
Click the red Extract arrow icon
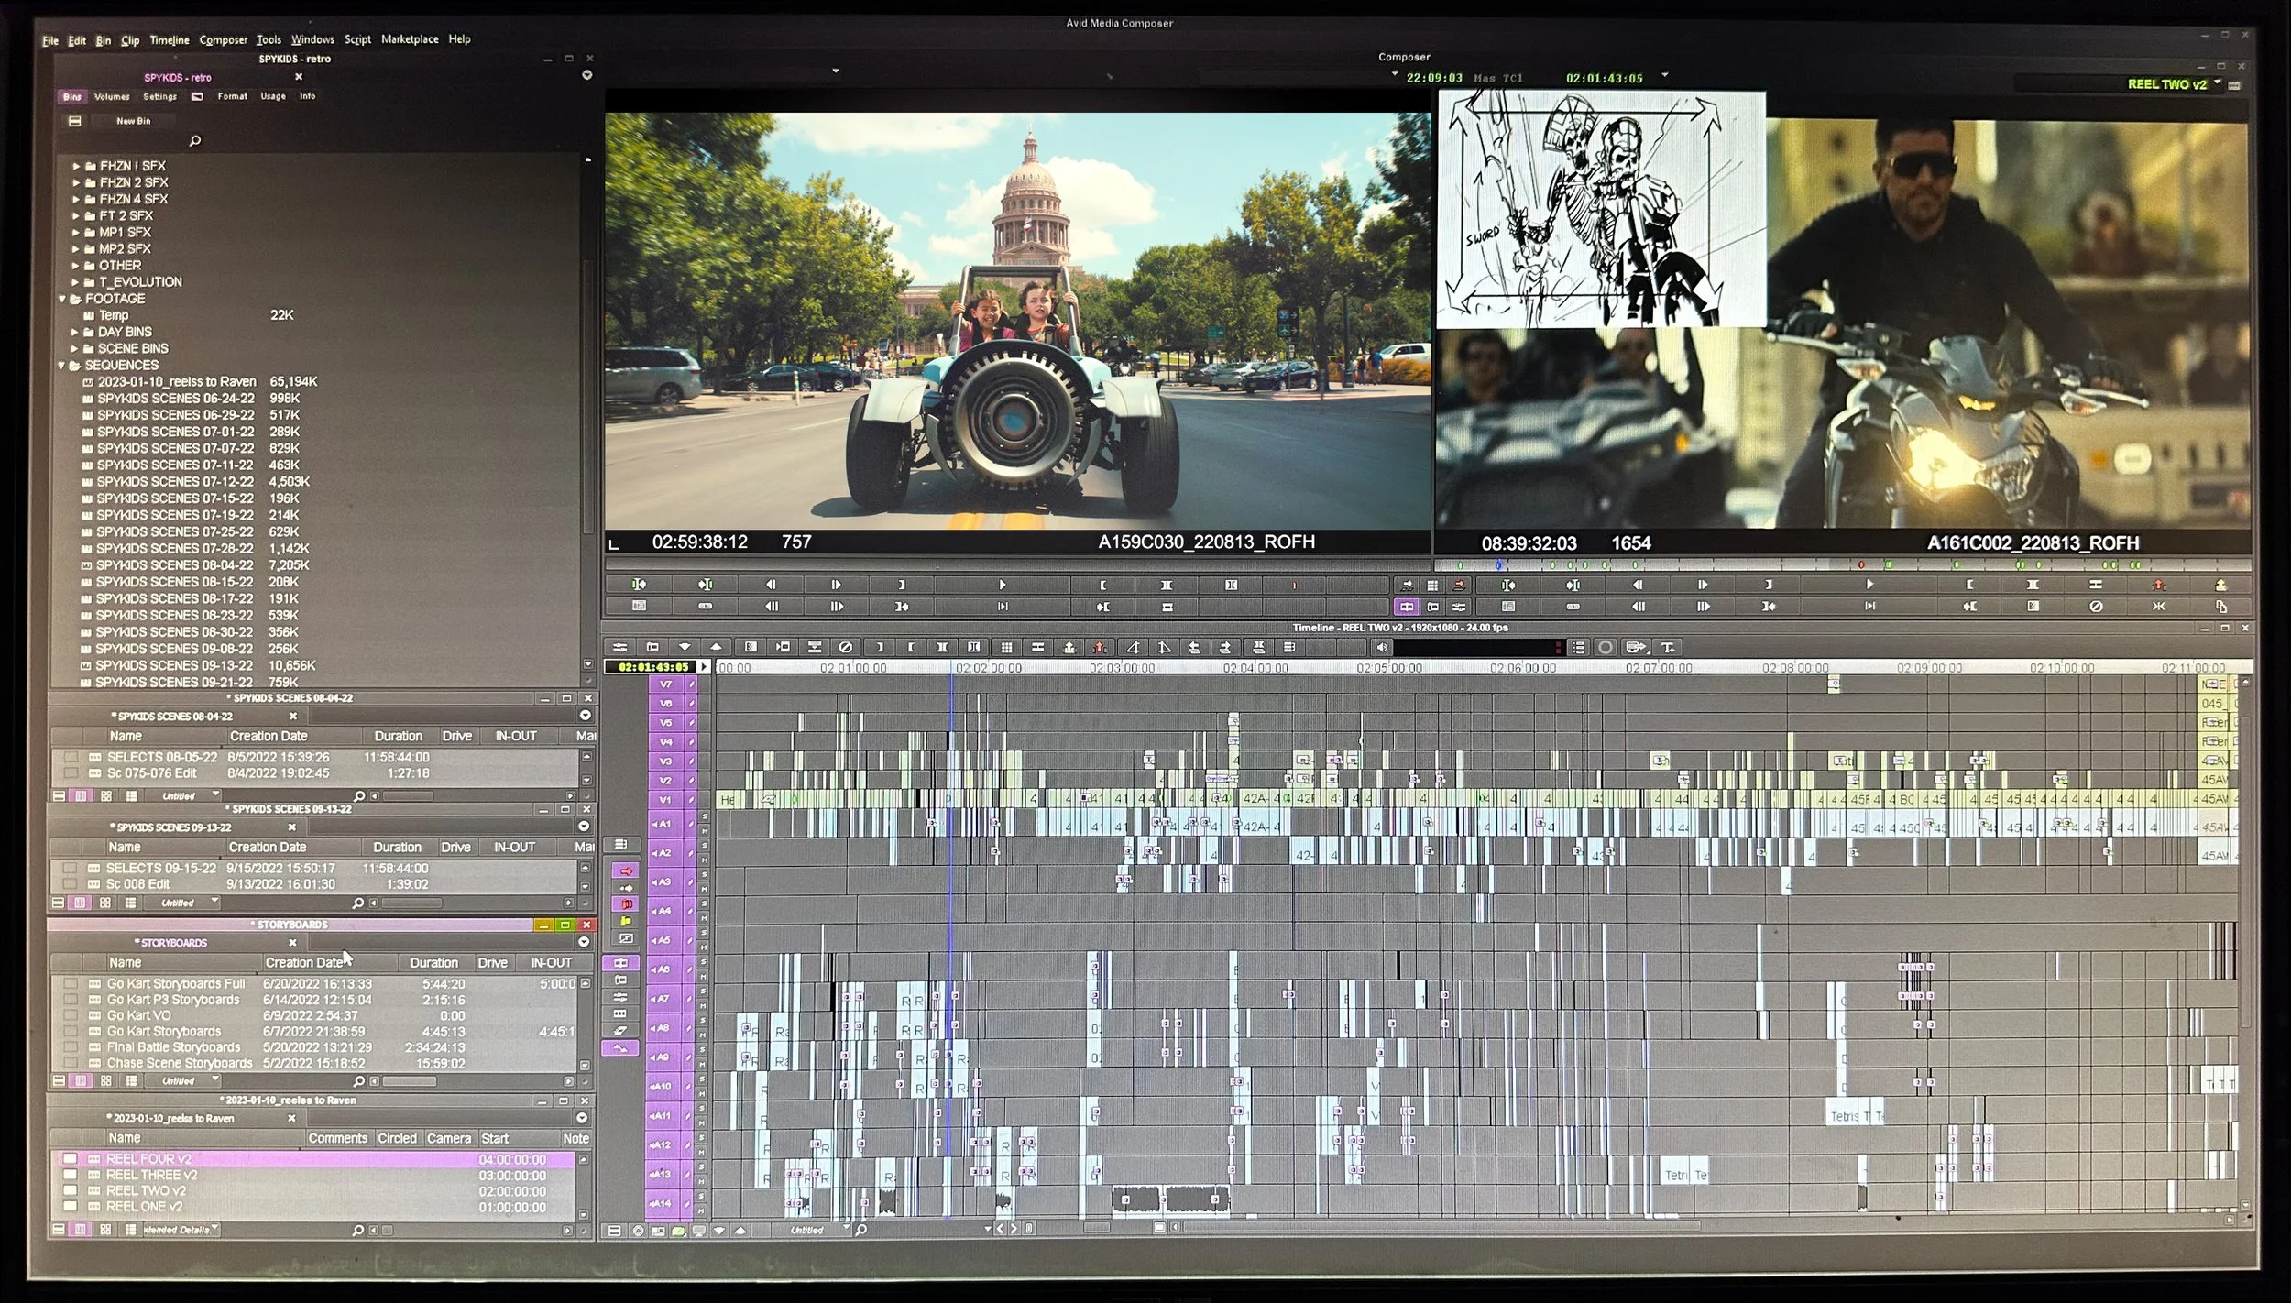click(x=1100, y=647)
